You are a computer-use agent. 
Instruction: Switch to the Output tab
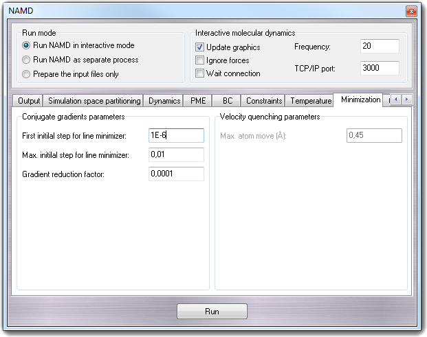coord(29,101)
